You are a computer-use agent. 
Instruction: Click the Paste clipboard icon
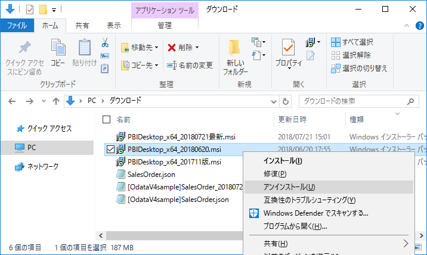pyautogui.click(x=85, y=47)
